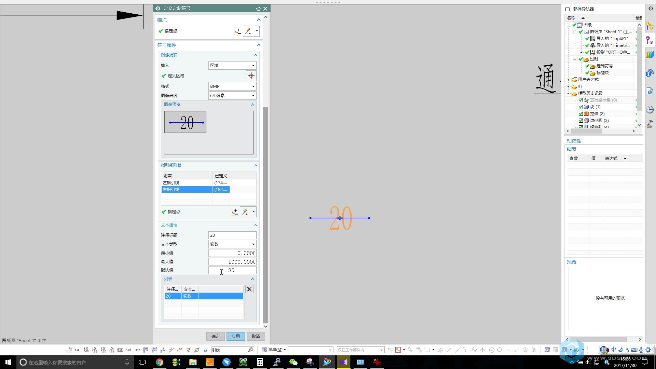Click the 默认值 field showing 80
656x369 pixels.
coord(232,270)
